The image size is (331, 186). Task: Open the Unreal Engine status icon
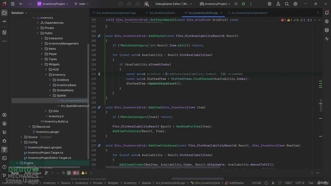pyautogui.click(x=146, y=4)
